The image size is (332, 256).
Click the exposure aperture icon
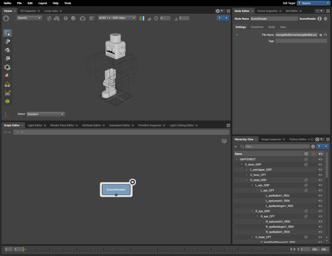point(156,18)
